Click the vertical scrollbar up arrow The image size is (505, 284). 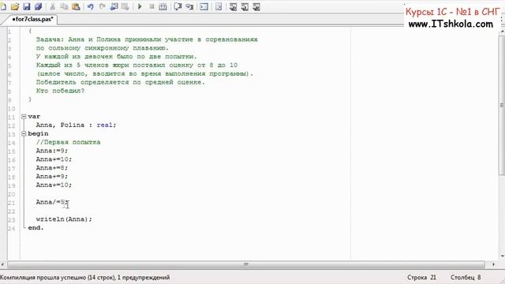(502, 32)
